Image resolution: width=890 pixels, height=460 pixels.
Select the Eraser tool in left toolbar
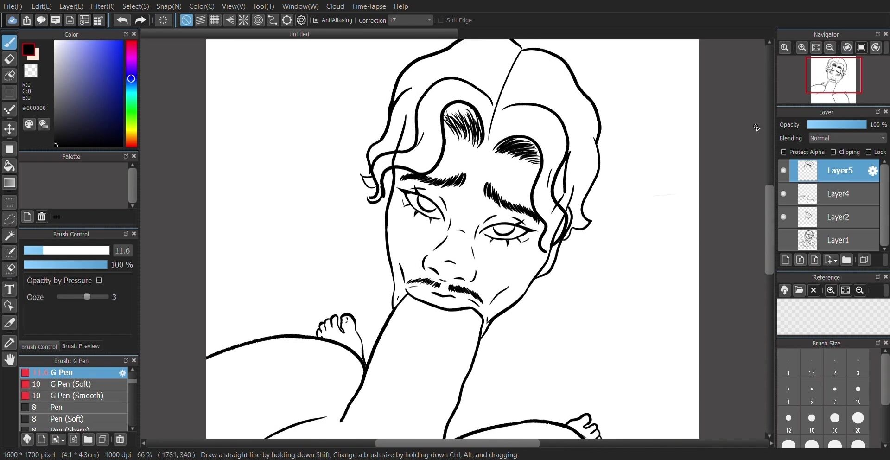coord(9,59)
